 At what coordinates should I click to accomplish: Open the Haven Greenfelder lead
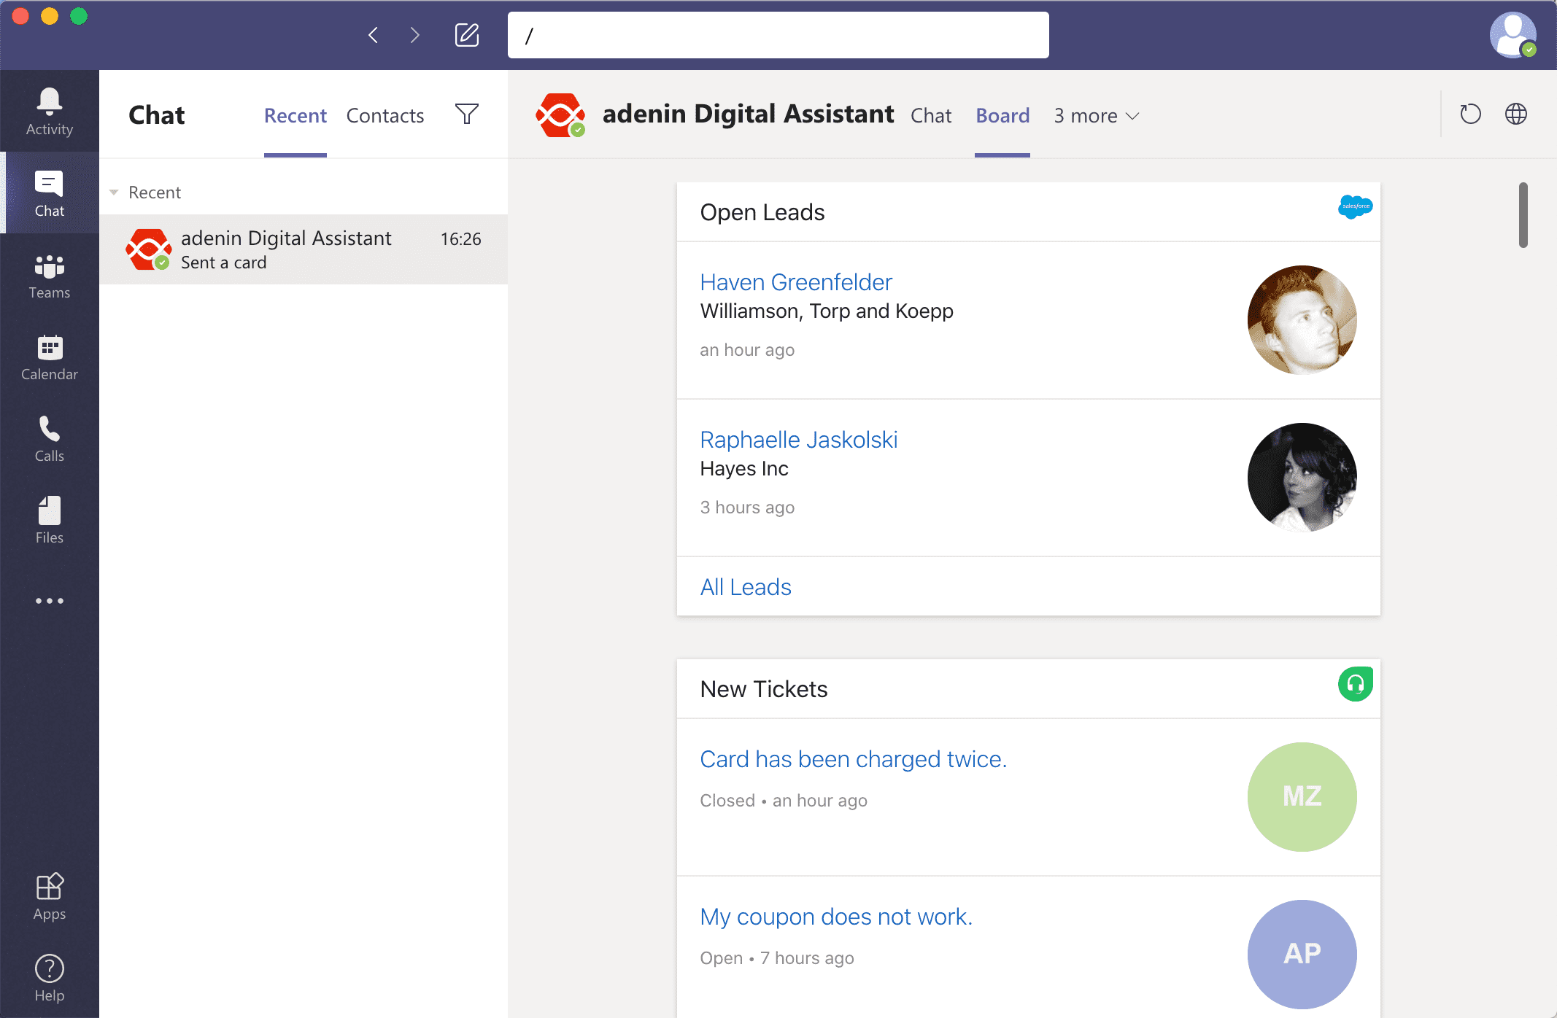point(796,281)
